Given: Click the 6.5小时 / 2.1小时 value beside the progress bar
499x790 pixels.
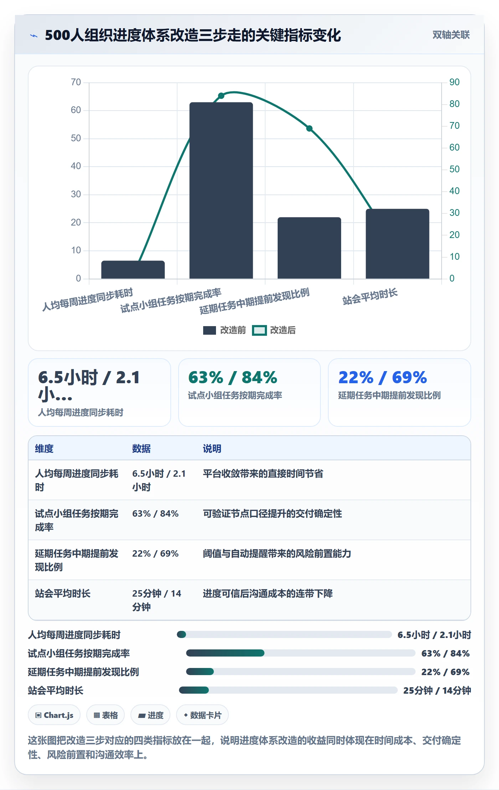Looking at the screenshot, I should point(434,635).
